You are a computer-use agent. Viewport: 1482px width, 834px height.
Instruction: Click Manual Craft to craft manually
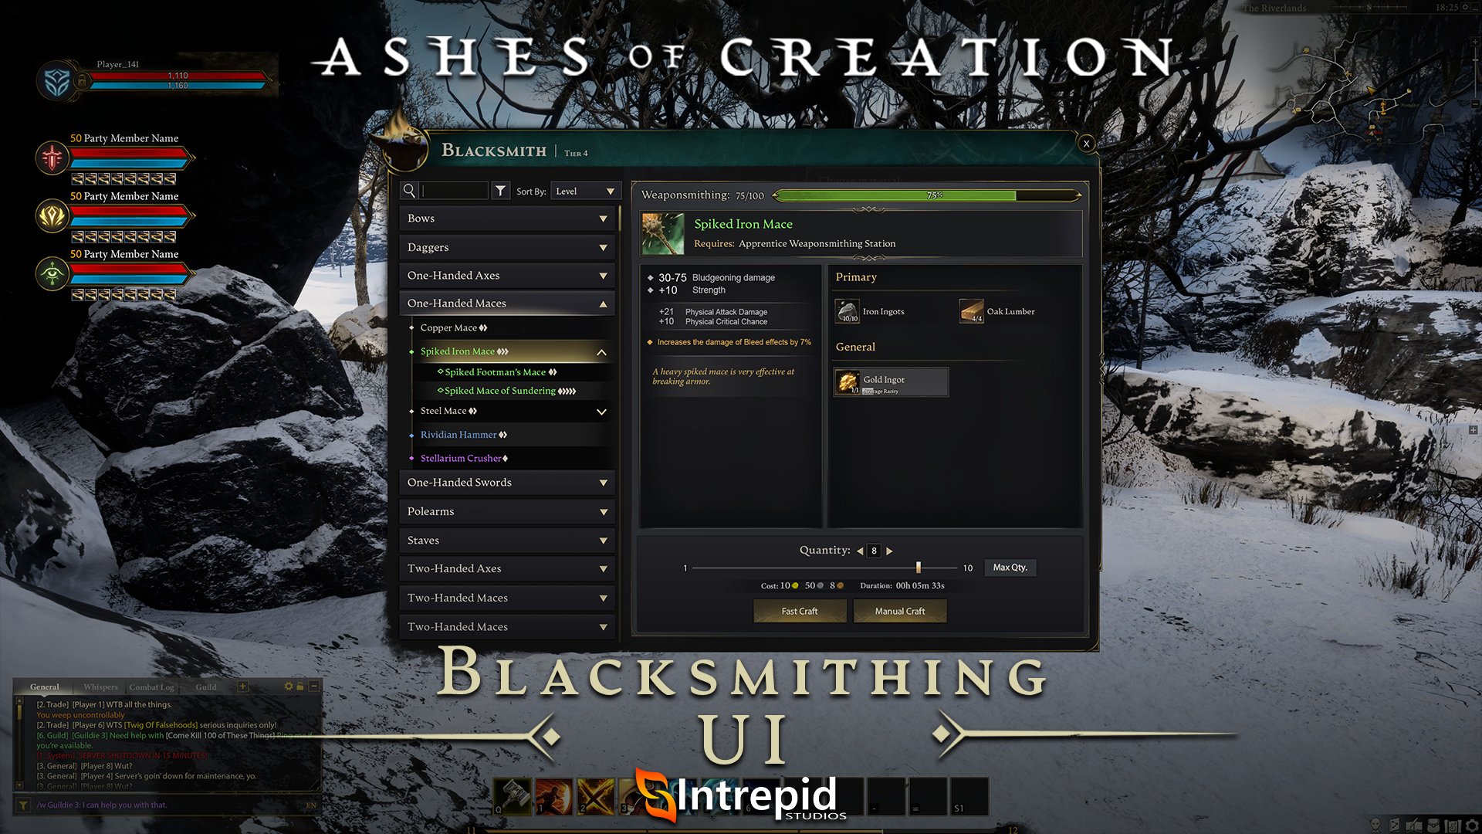click(x=898, y=611)
